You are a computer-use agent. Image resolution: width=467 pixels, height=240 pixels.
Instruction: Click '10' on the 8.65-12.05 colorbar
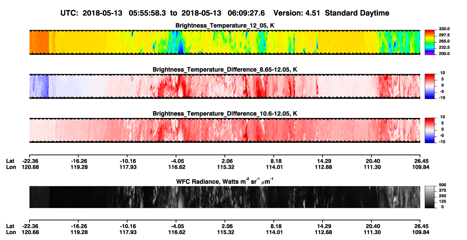click(x=443, y=73)
